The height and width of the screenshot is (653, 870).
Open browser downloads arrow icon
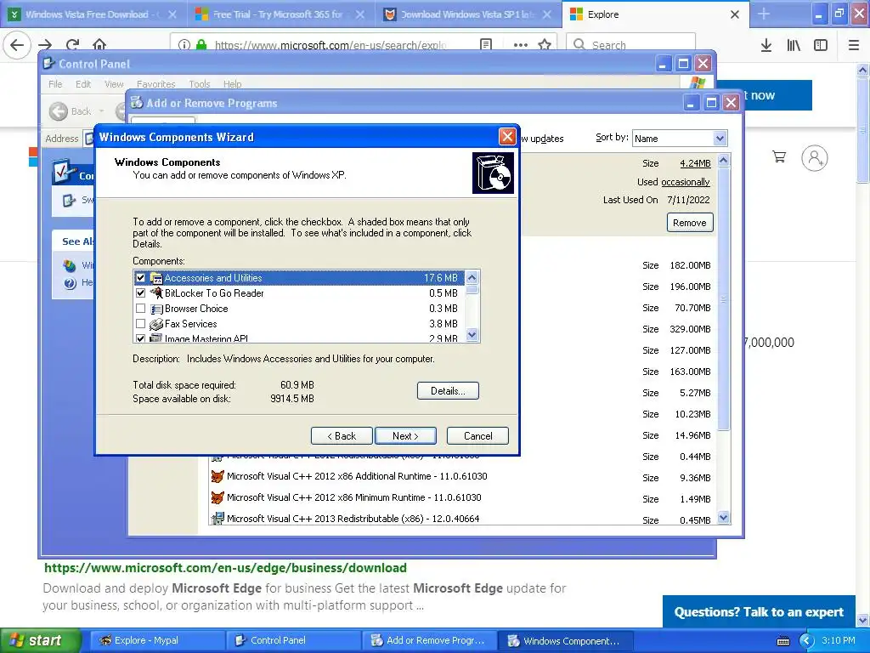(x=766, y=45)
